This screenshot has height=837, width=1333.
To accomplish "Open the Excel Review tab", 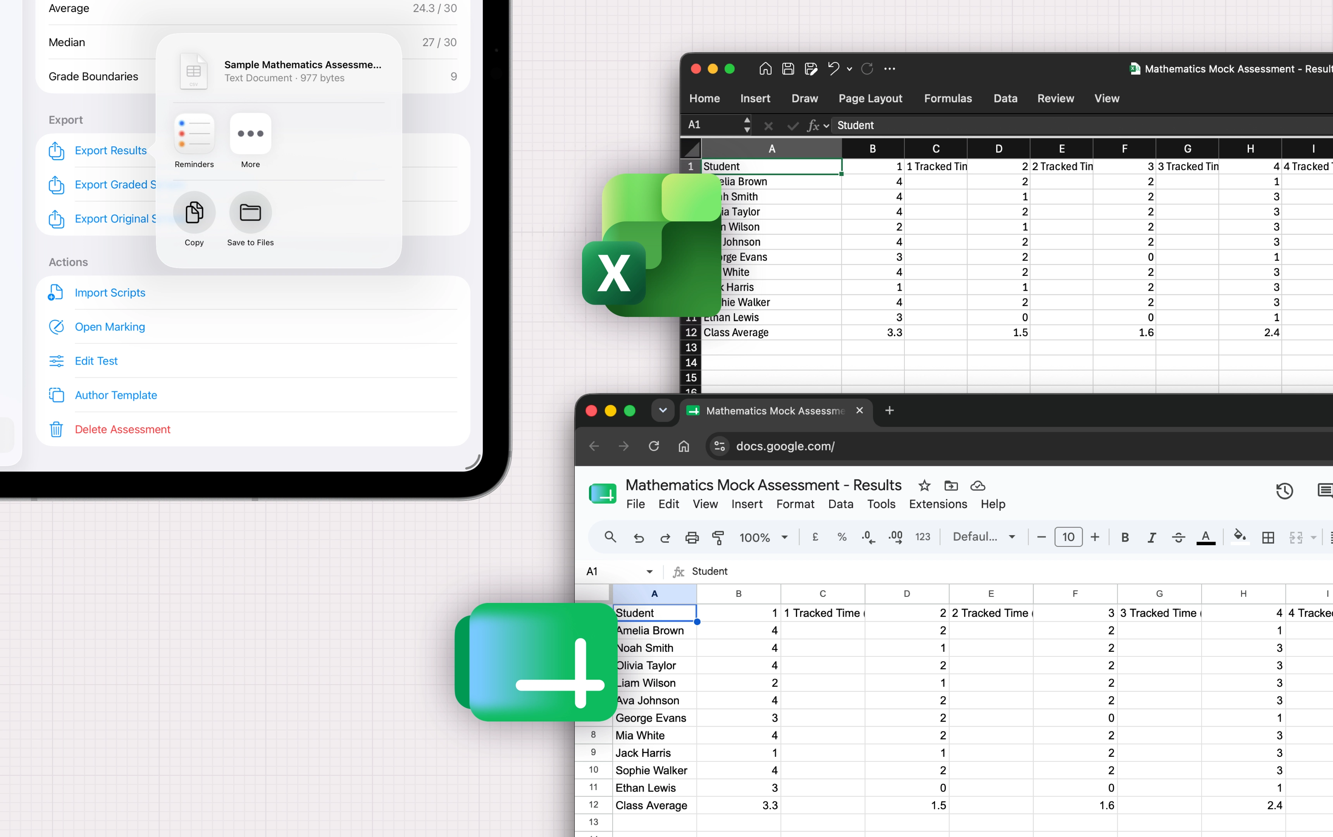I will click(1055, 98).
